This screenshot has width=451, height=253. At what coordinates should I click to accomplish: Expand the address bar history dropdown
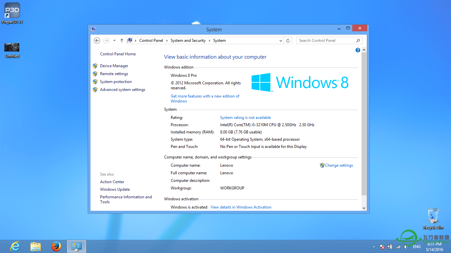pos(281,41)
